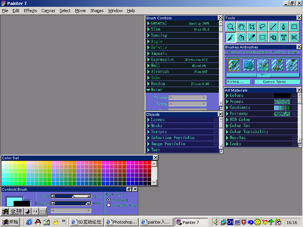Open the Windows Start button
This screenshot has width=303, height=227.
click(10, 222)
